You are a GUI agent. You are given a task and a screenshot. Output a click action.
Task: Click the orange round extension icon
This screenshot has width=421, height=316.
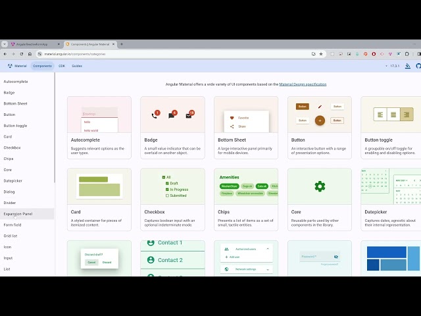pos(366,54)
